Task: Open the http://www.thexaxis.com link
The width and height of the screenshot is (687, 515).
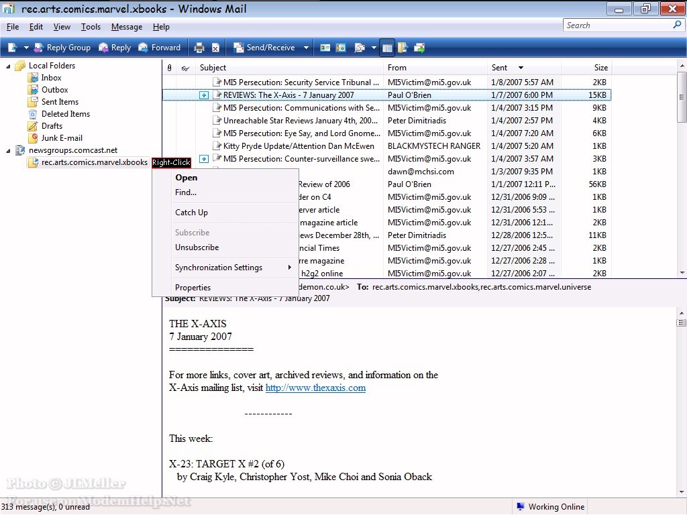Action: [315, 388]
